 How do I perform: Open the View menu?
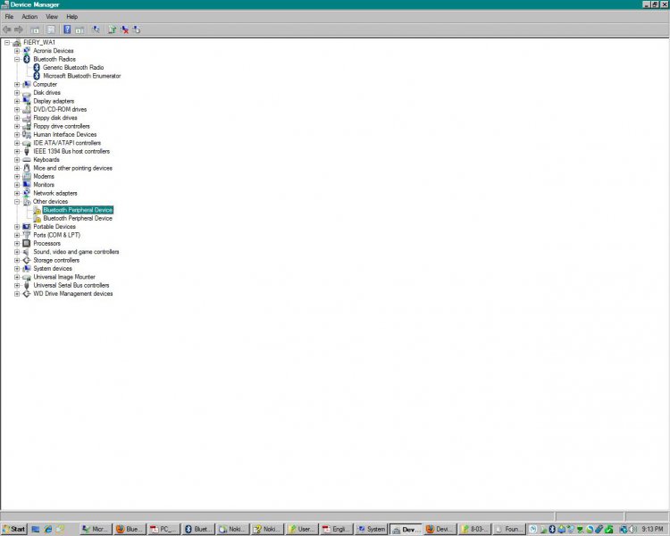click(52, 17)
